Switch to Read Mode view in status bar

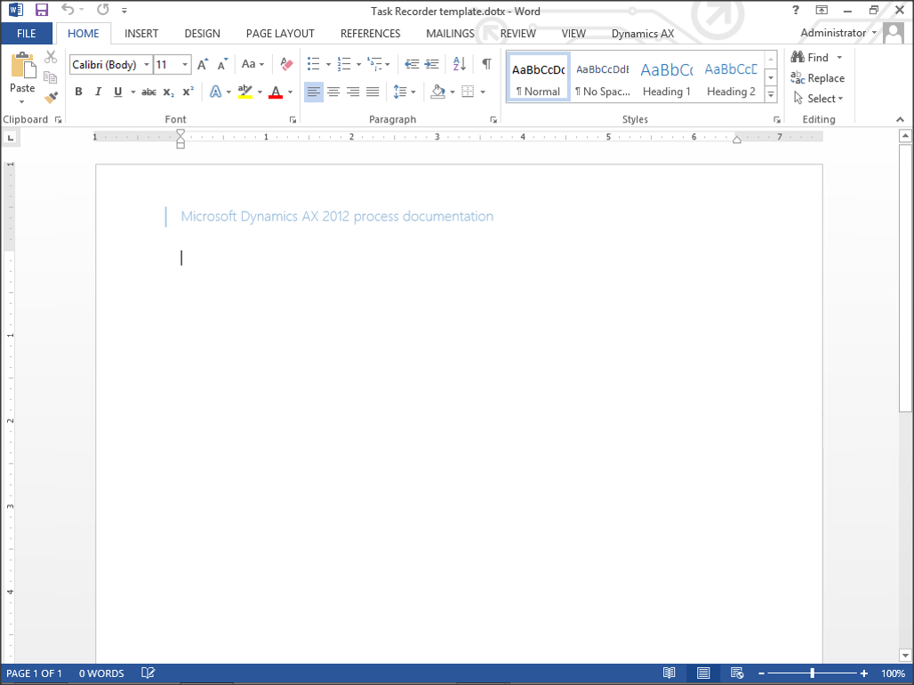669,673
